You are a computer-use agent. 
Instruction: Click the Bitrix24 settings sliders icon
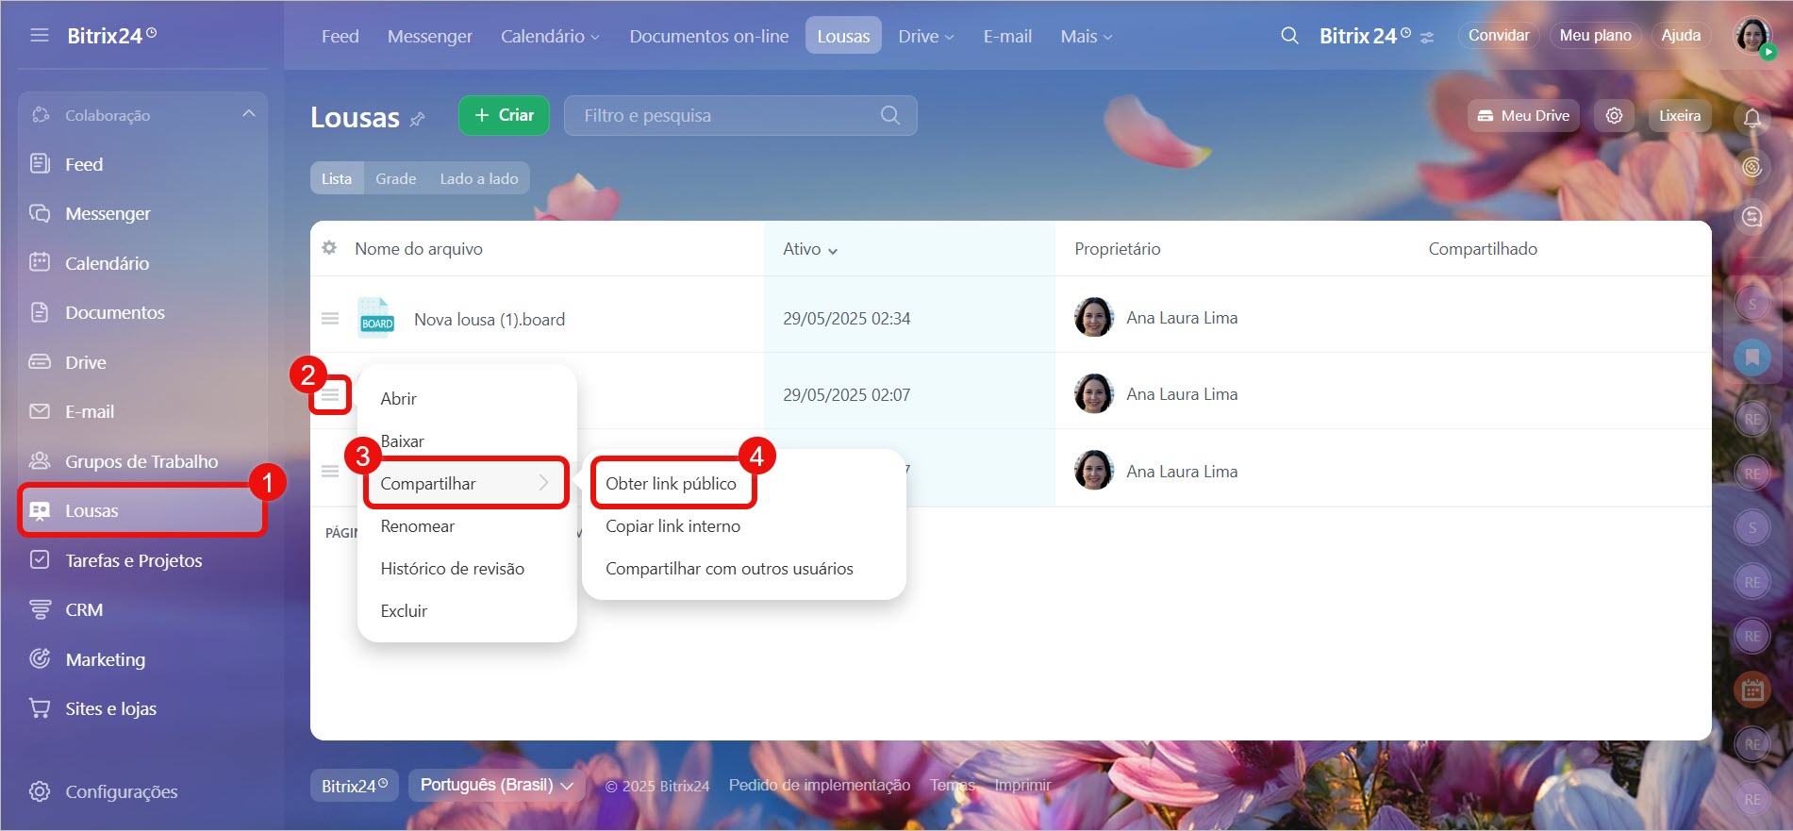1427,38
